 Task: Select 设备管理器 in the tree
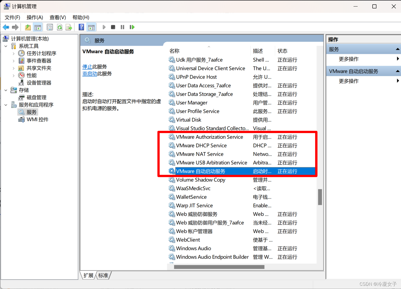(x=39, y=83)
